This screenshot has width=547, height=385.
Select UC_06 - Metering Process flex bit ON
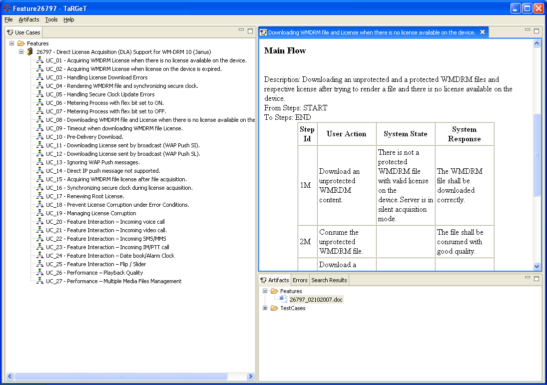(105, 103)
